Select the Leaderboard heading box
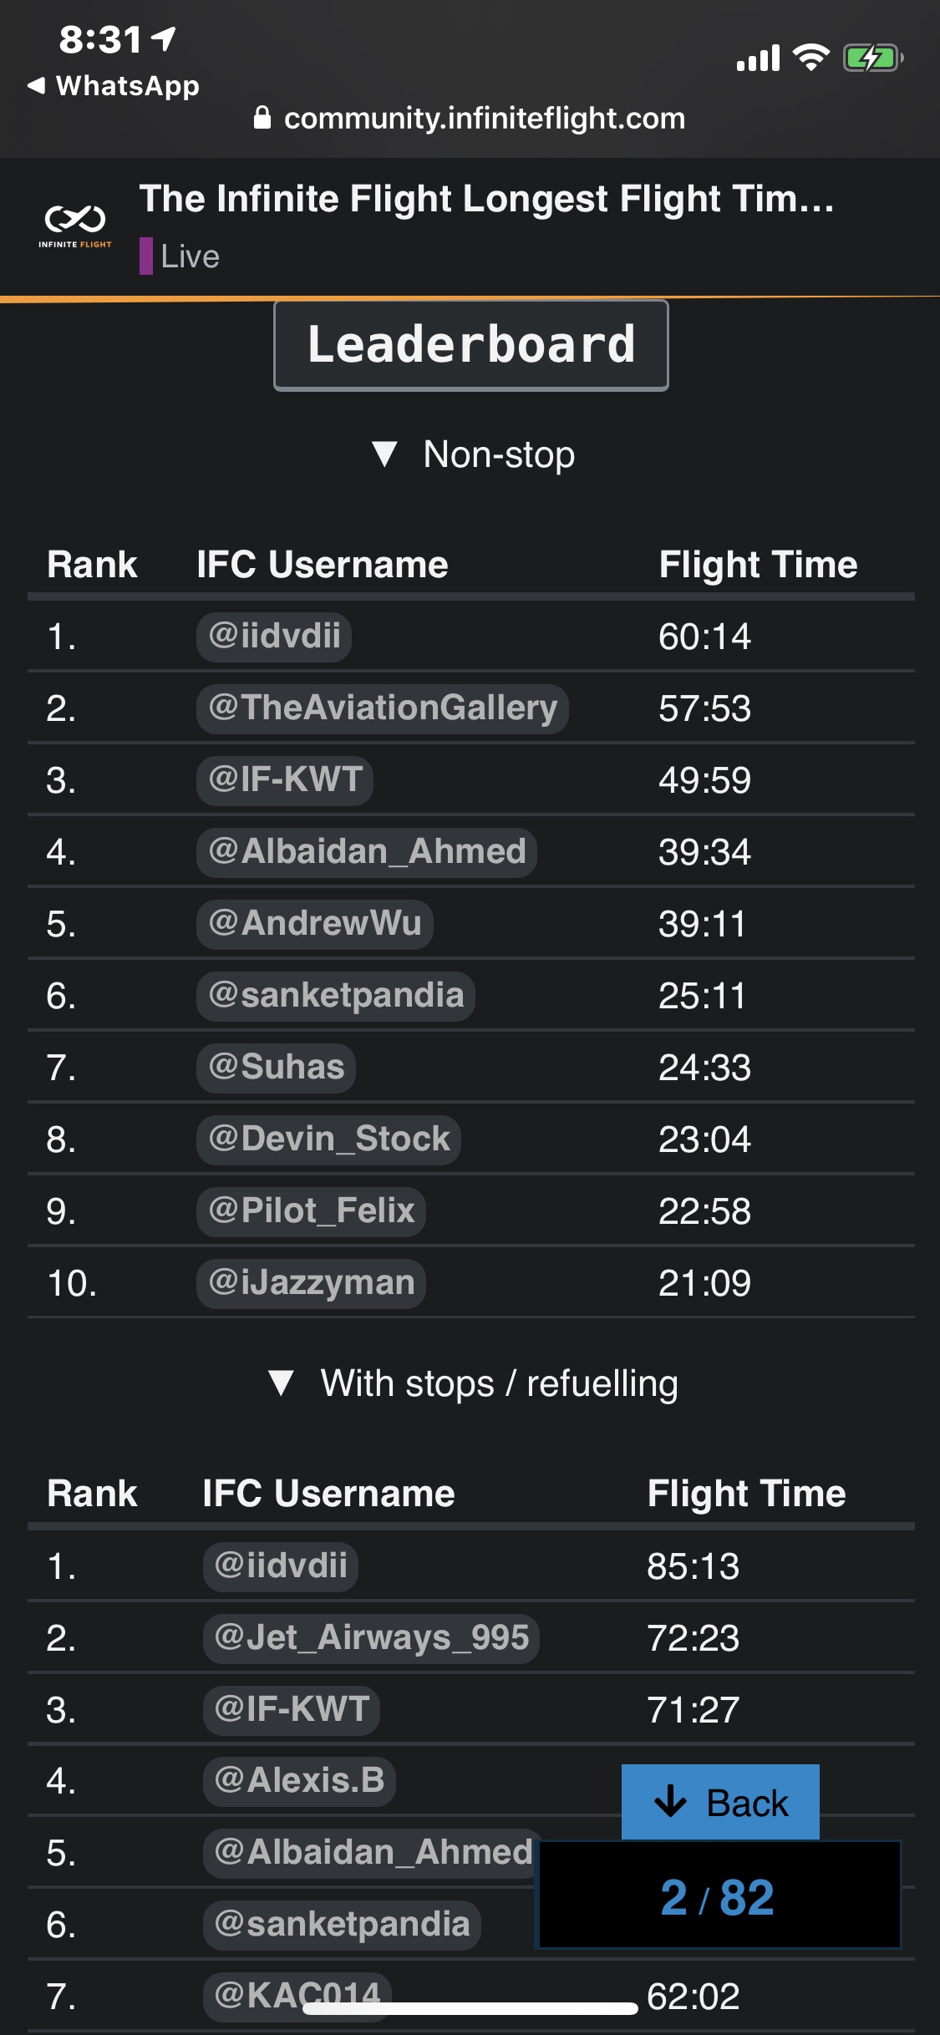 tap(471, 345)
